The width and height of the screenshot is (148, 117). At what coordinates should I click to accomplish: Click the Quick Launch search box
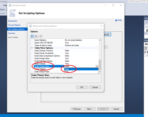138,1
